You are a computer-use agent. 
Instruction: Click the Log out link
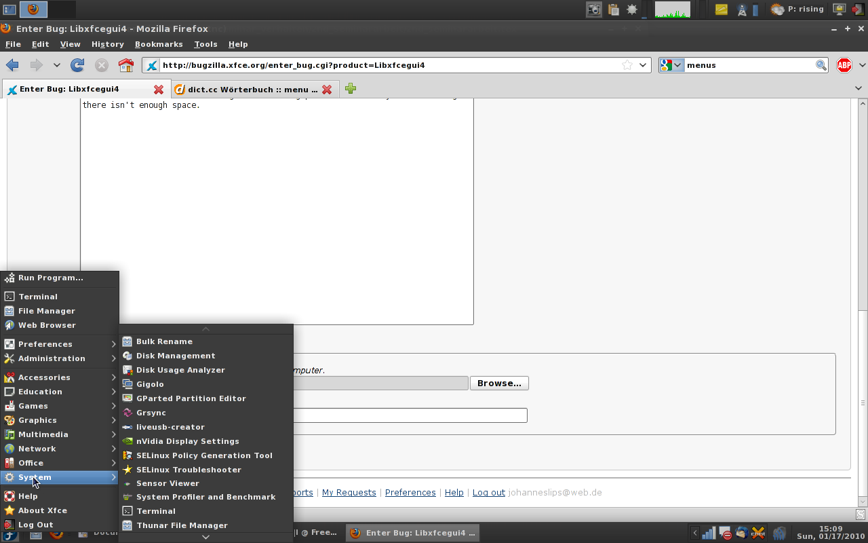click(488, 493)
